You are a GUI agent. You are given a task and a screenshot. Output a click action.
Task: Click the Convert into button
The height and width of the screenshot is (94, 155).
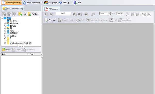(66, 20)
